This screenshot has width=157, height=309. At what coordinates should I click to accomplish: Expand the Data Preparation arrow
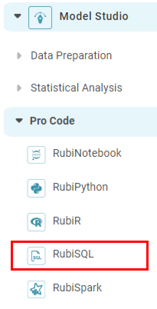coord(19,56)
